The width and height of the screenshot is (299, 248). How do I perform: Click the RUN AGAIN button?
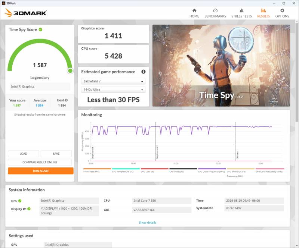pos(41,171)
